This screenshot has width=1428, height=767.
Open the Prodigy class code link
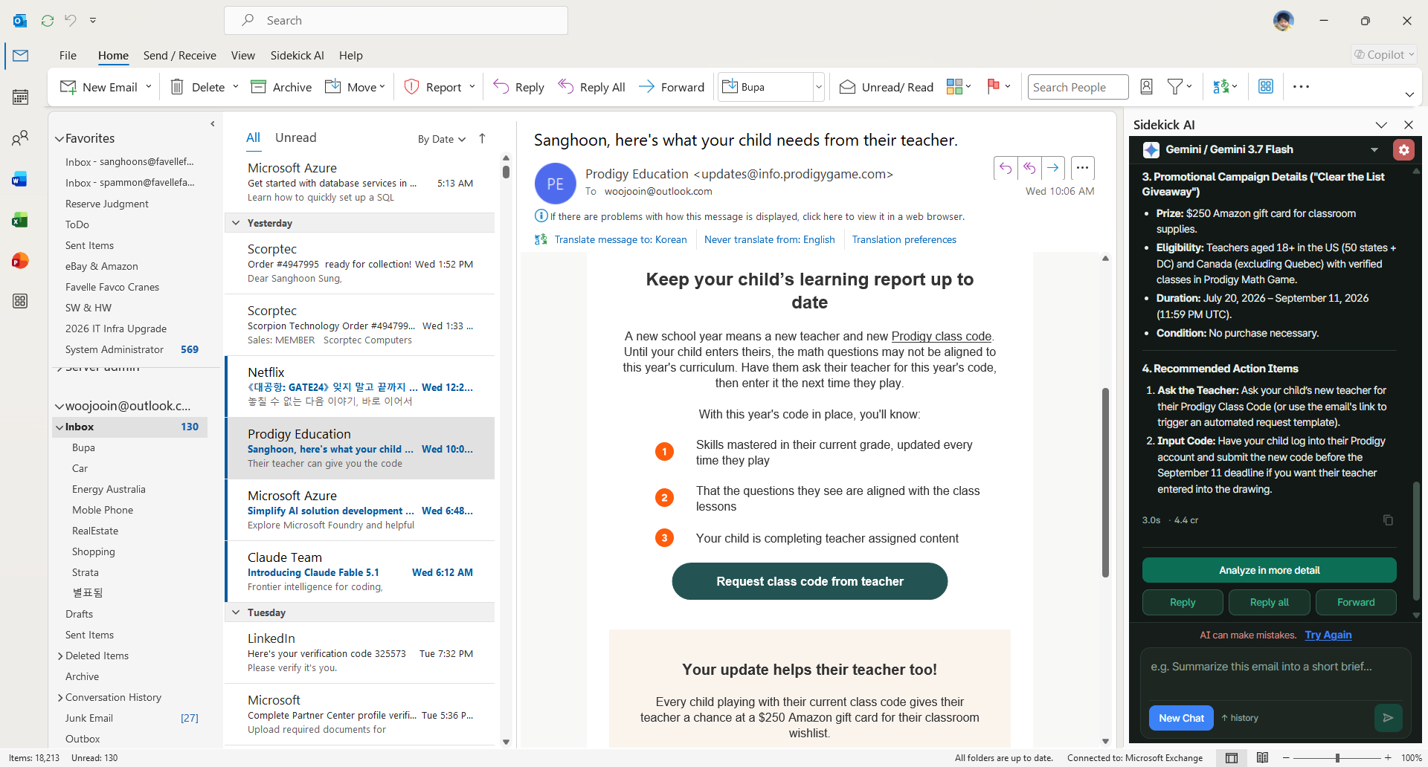942,336
